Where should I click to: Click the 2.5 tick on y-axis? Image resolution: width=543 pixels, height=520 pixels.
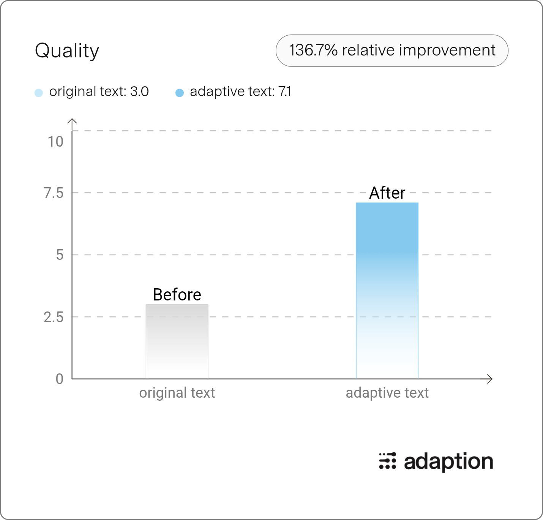coord(54,317)
